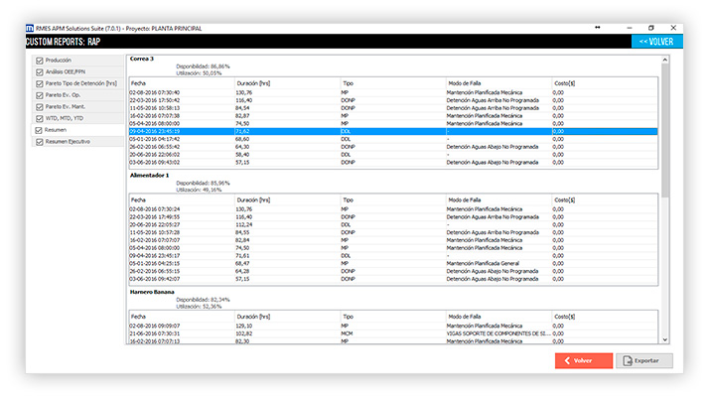
Task: Click the red Volver button
Action: tap(584, 360)
